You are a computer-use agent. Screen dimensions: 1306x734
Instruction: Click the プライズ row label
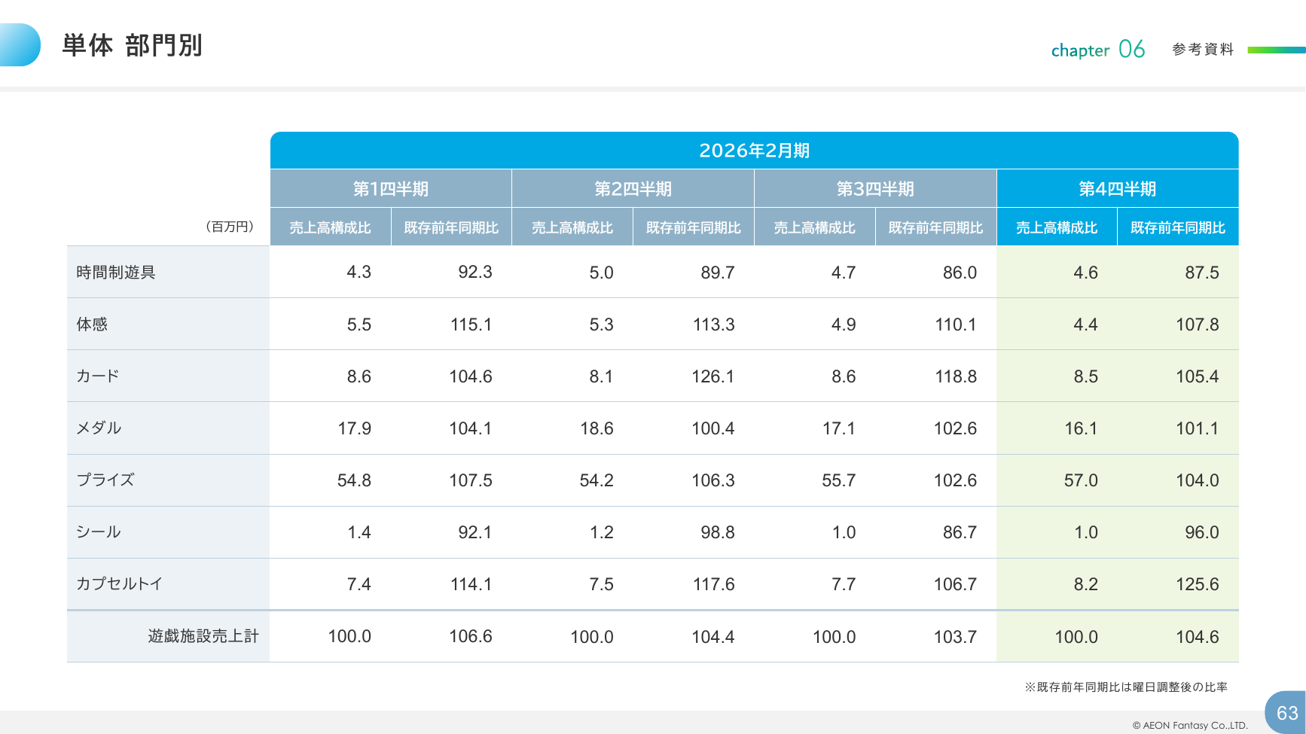(x=105, y=480)
